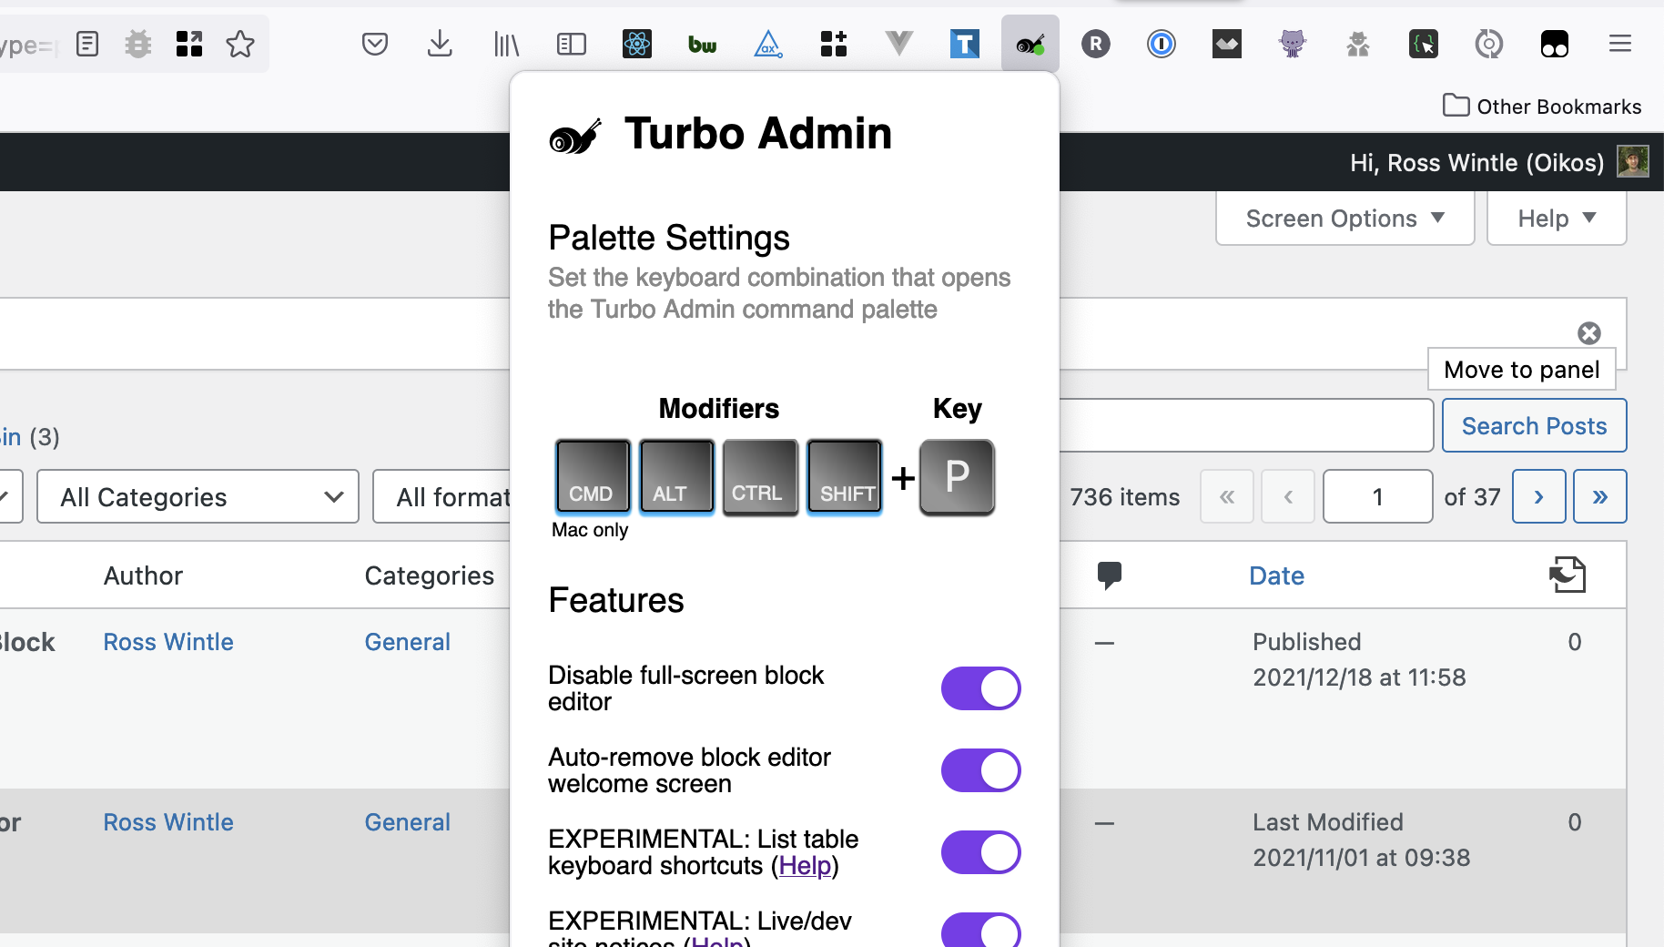Expand the All Categories dropdown
Screen dimensions: 1664x947
point(198,497)
